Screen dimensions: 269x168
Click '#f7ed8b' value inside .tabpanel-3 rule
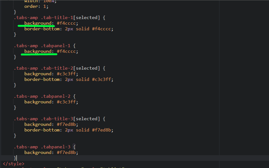(x=66, y=152)
